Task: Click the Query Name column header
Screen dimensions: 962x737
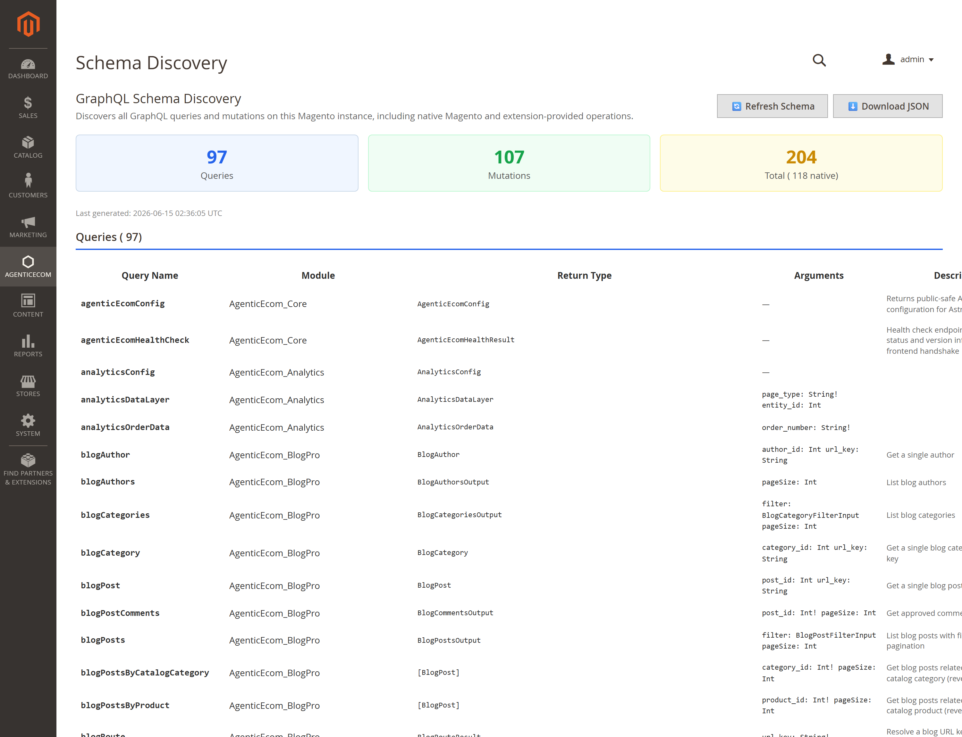Action: (150, 276)
